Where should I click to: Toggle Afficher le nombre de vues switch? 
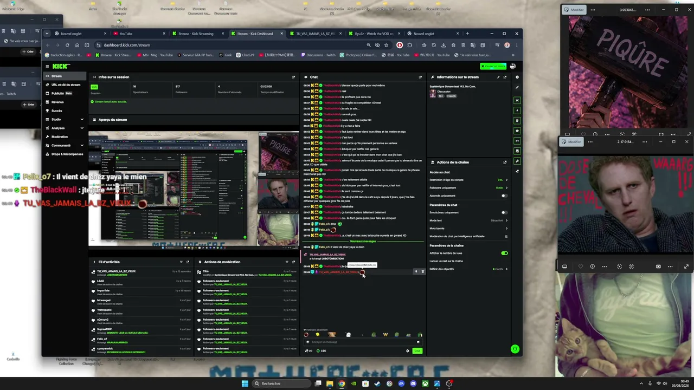(x=504, y=253)
